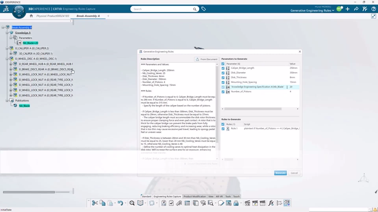Switch to the View toolbar tab
Screen dimensions: 378x212
tap(211, 196)
